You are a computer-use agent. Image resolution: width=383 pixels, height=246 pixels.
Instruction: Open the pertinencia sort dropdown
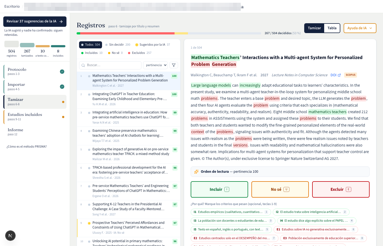[155, 65]
